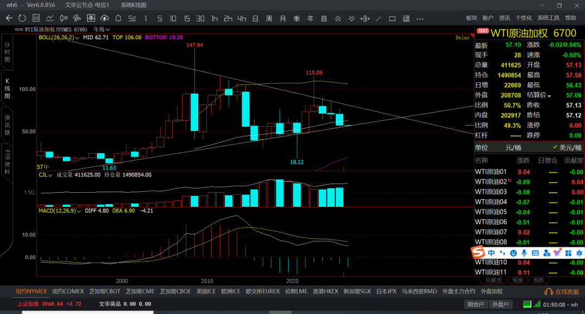Click the 名称 column header
585x314 pixels.
[x=482, y=160]
